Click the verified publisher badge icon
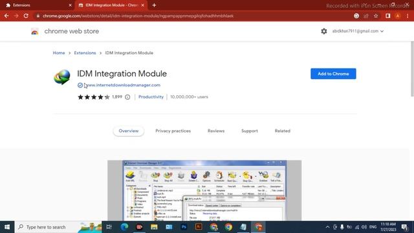This screenshot has width=414, height=233. 80,85
